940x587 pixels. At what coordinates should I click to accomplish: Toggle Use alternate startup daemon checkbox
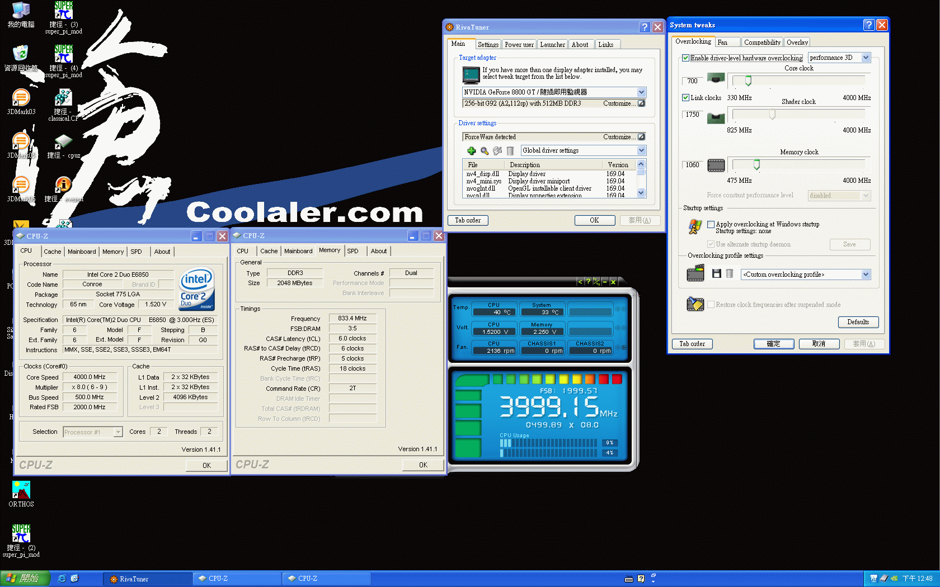[x=711, y=244]
